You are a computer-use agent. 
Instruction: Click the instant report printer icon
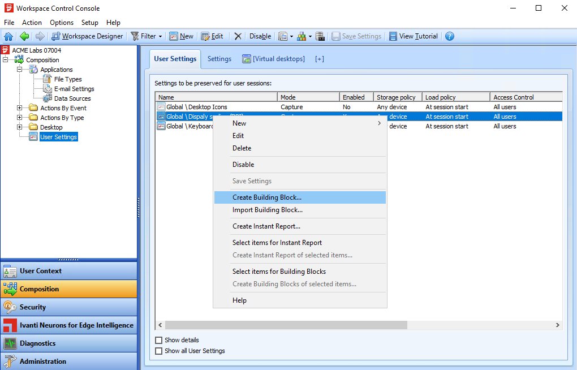[x=320, y=36]
